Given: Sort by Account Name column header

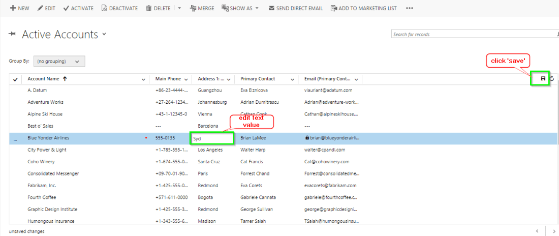Looking at the screenshot, I should (x=43, y=79).
